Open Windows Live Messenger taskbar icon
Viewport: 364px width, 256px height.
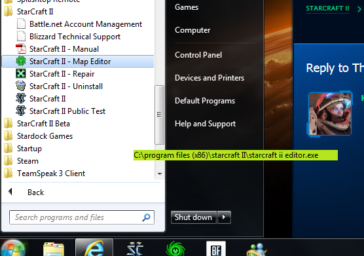(x=257, y=249)
